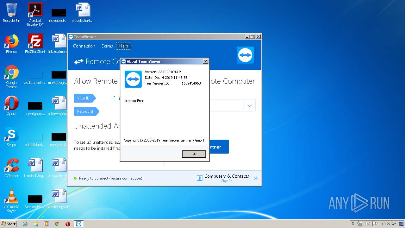Viewport: 405px width, 228px height.
Task: Select CCleaner desktop shortcut
Action: [x=11, y=168]
